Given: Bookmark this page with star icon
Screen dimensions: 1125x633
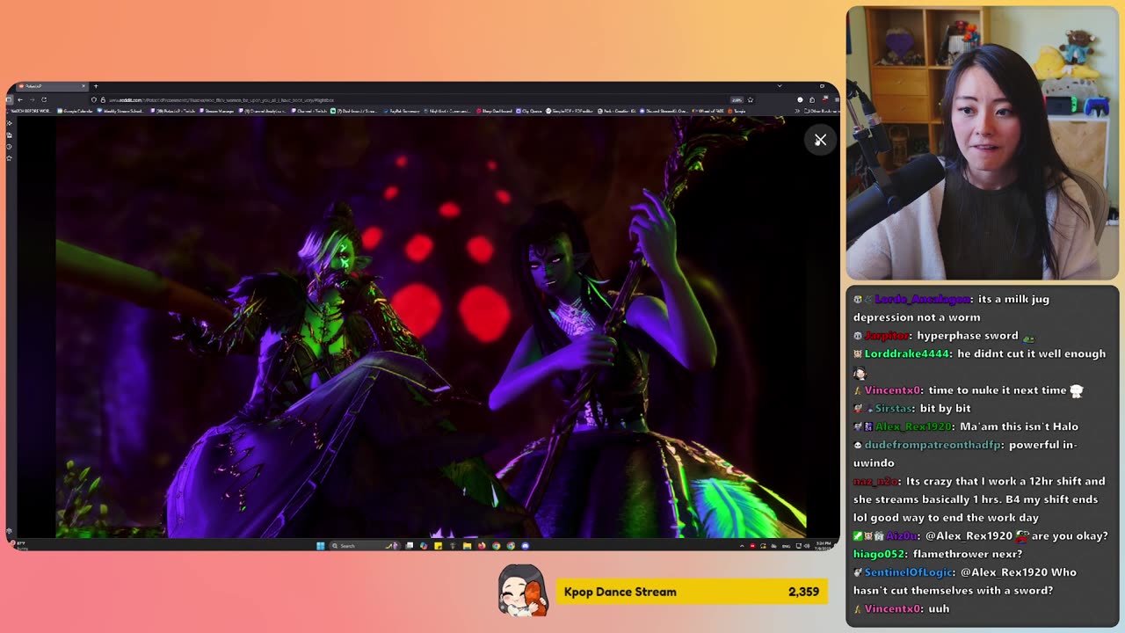Looking at the screenshot, I should point(750,99).
